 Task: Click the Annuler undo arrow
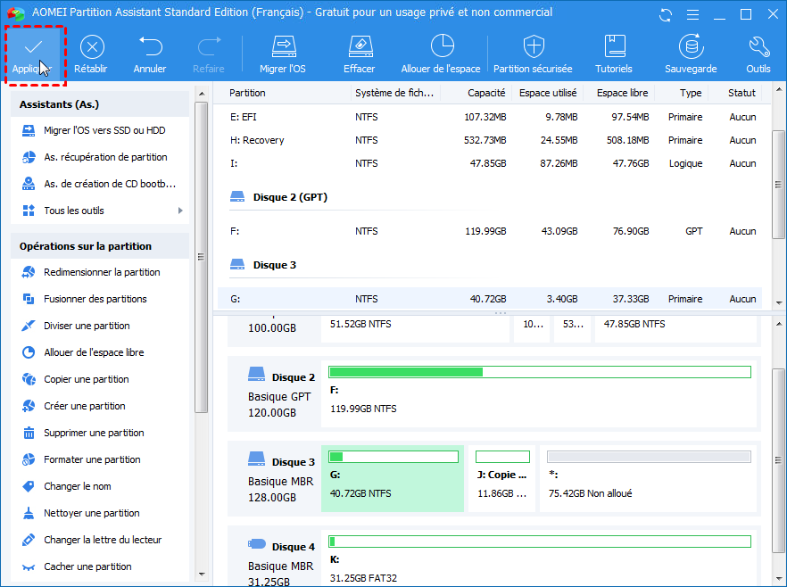tap(150, 47)
